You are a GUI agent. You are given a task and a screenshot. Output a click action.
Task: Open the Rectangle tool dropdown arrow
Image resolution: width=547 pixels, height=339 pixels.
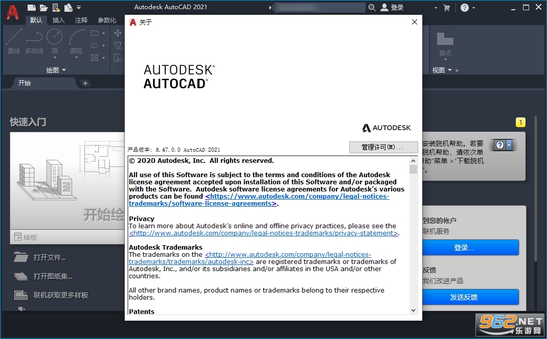click(104, 34)
